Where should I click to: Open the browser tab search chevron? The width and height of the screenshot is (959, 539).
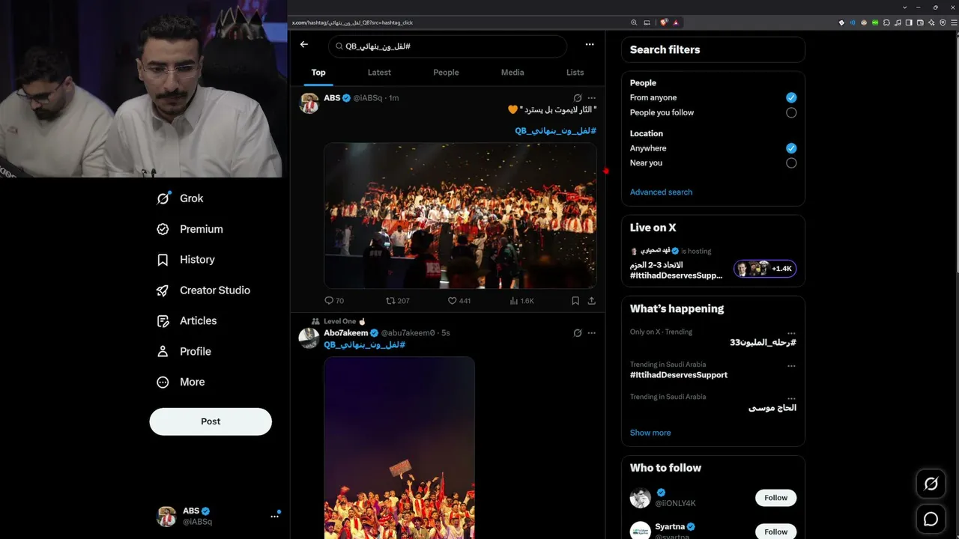coord(904,7)
